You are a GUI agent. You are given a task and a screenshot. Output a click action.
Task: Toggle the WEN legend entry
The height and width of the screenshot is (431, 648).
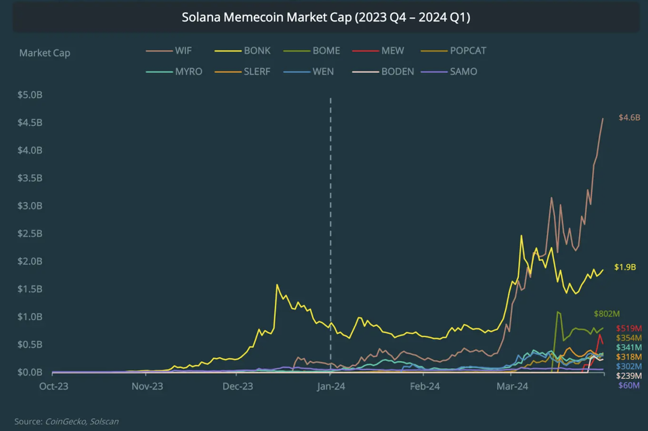[x=309, y=72]
